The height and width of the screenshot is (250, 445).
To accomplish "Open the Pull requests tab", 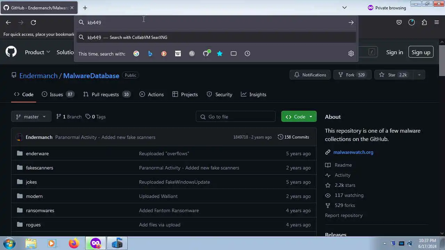I will pos(107,94).
